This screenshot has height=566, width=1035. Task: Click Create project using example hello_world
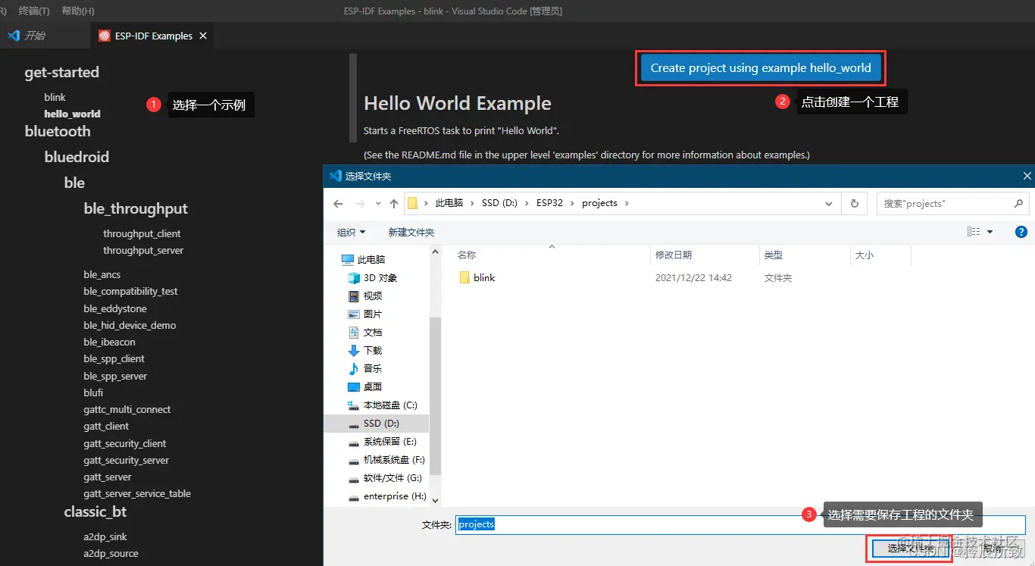pos(761,68)
